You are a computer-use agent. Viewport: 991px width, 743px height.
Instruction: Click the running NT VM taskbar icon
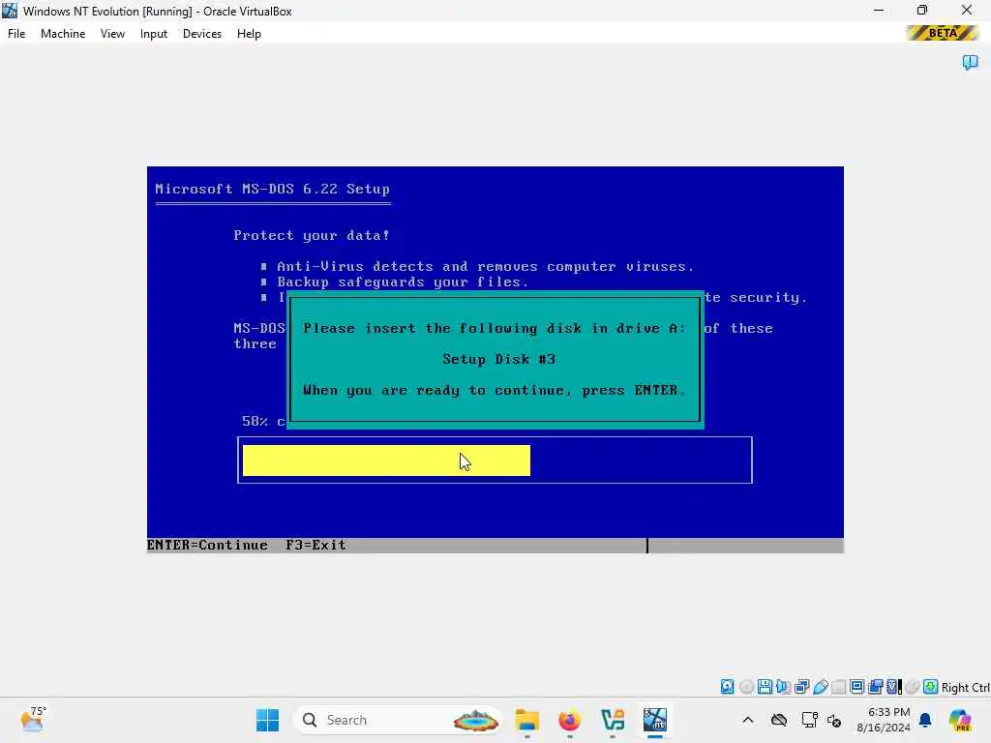[655, 720]
